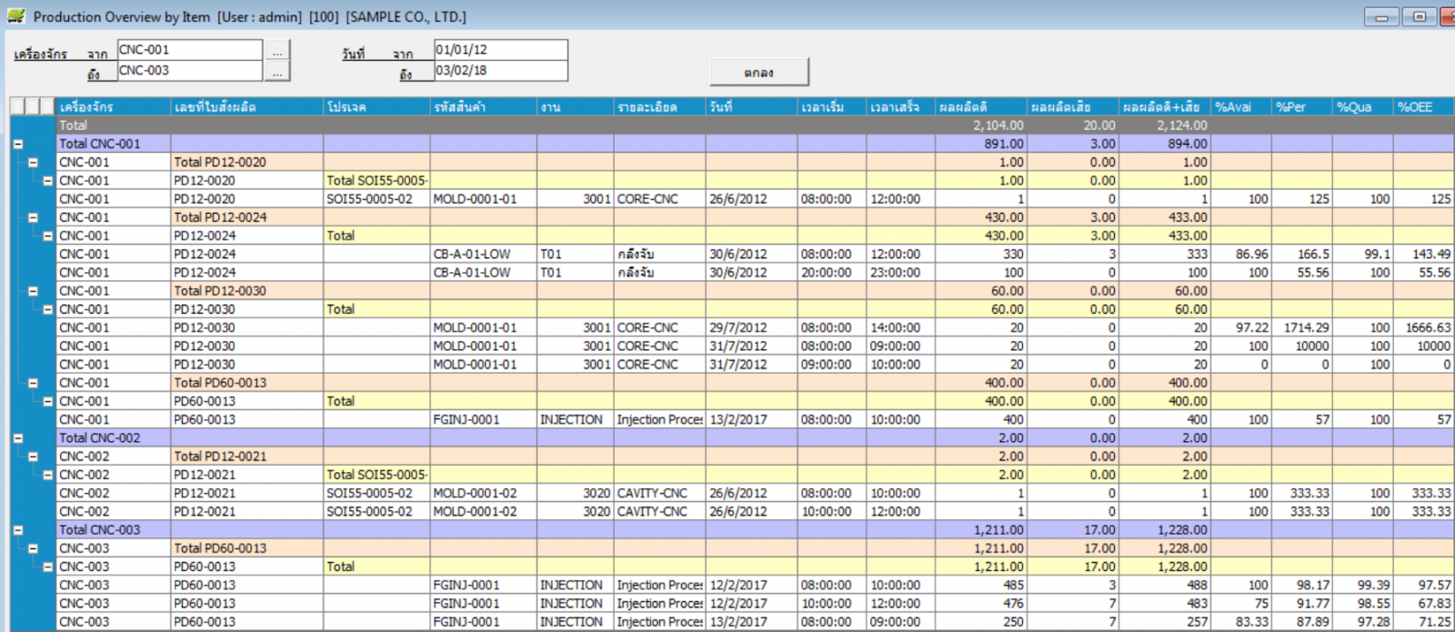
Task: Sort by the เวลาเสร็จ column header
Action: coord(900,106)
